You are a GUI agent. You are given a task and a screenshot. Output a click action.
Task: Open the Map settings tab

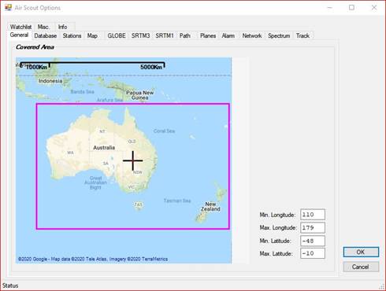pos(92,35)
